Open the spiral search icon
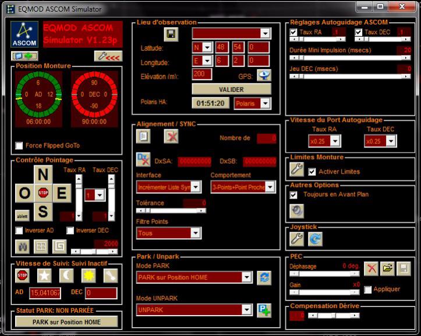 pyautogui.click(x=59, y=246)
